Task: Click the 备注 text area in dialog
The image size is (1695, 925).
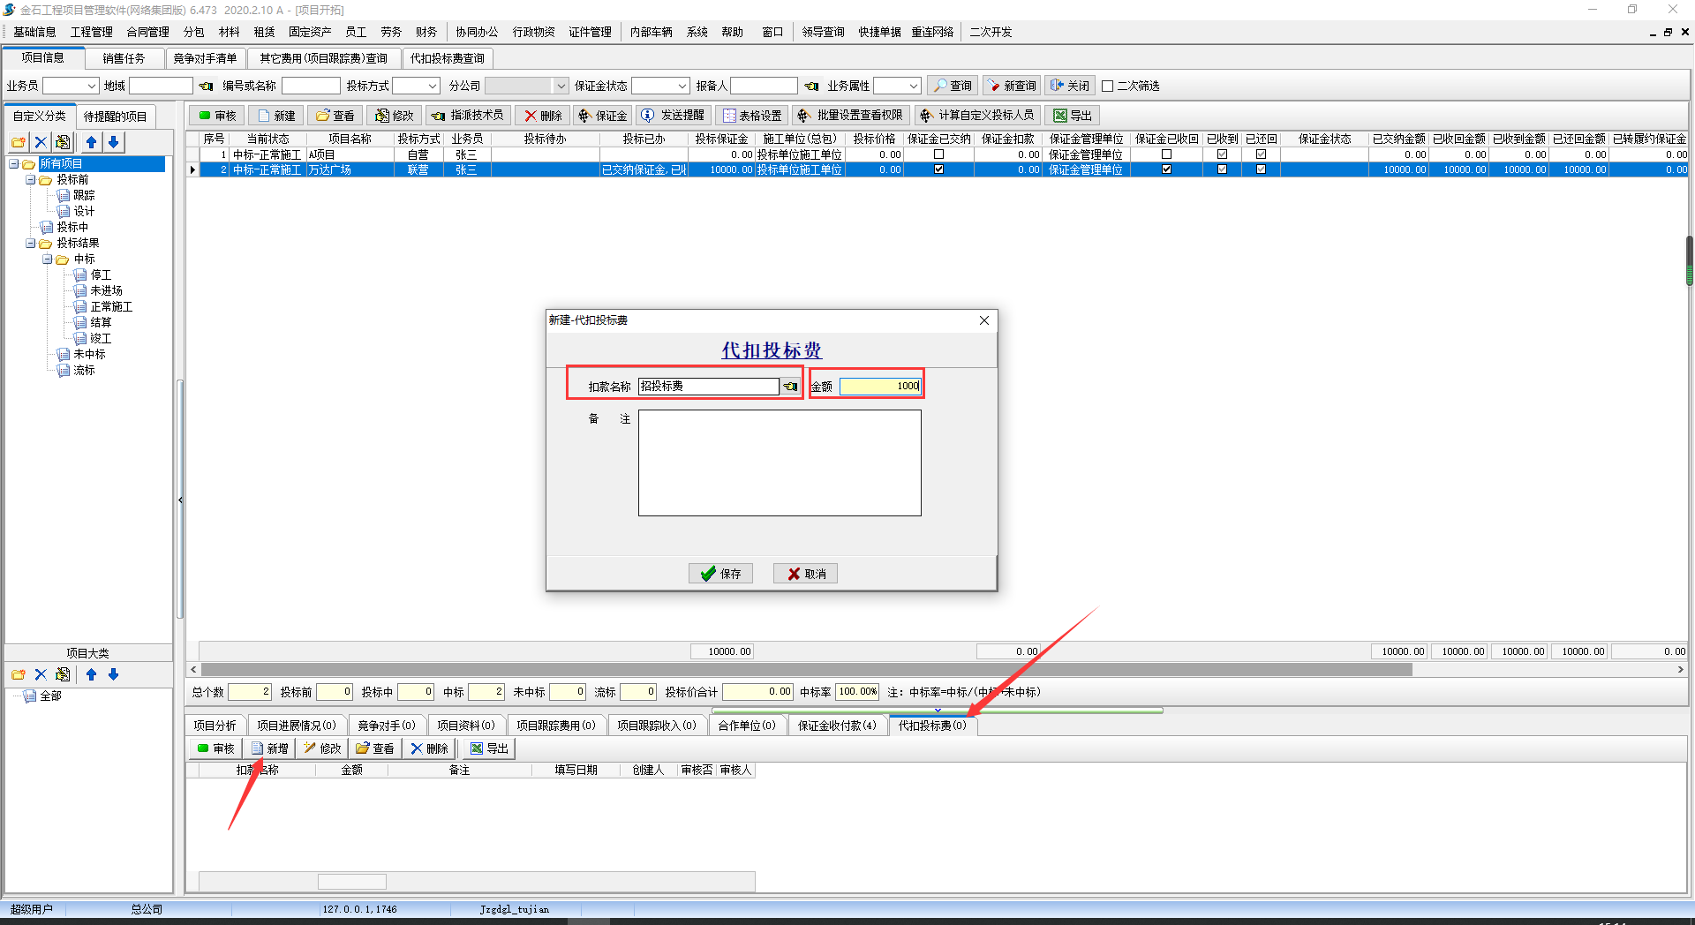Action: pos(779,462)
